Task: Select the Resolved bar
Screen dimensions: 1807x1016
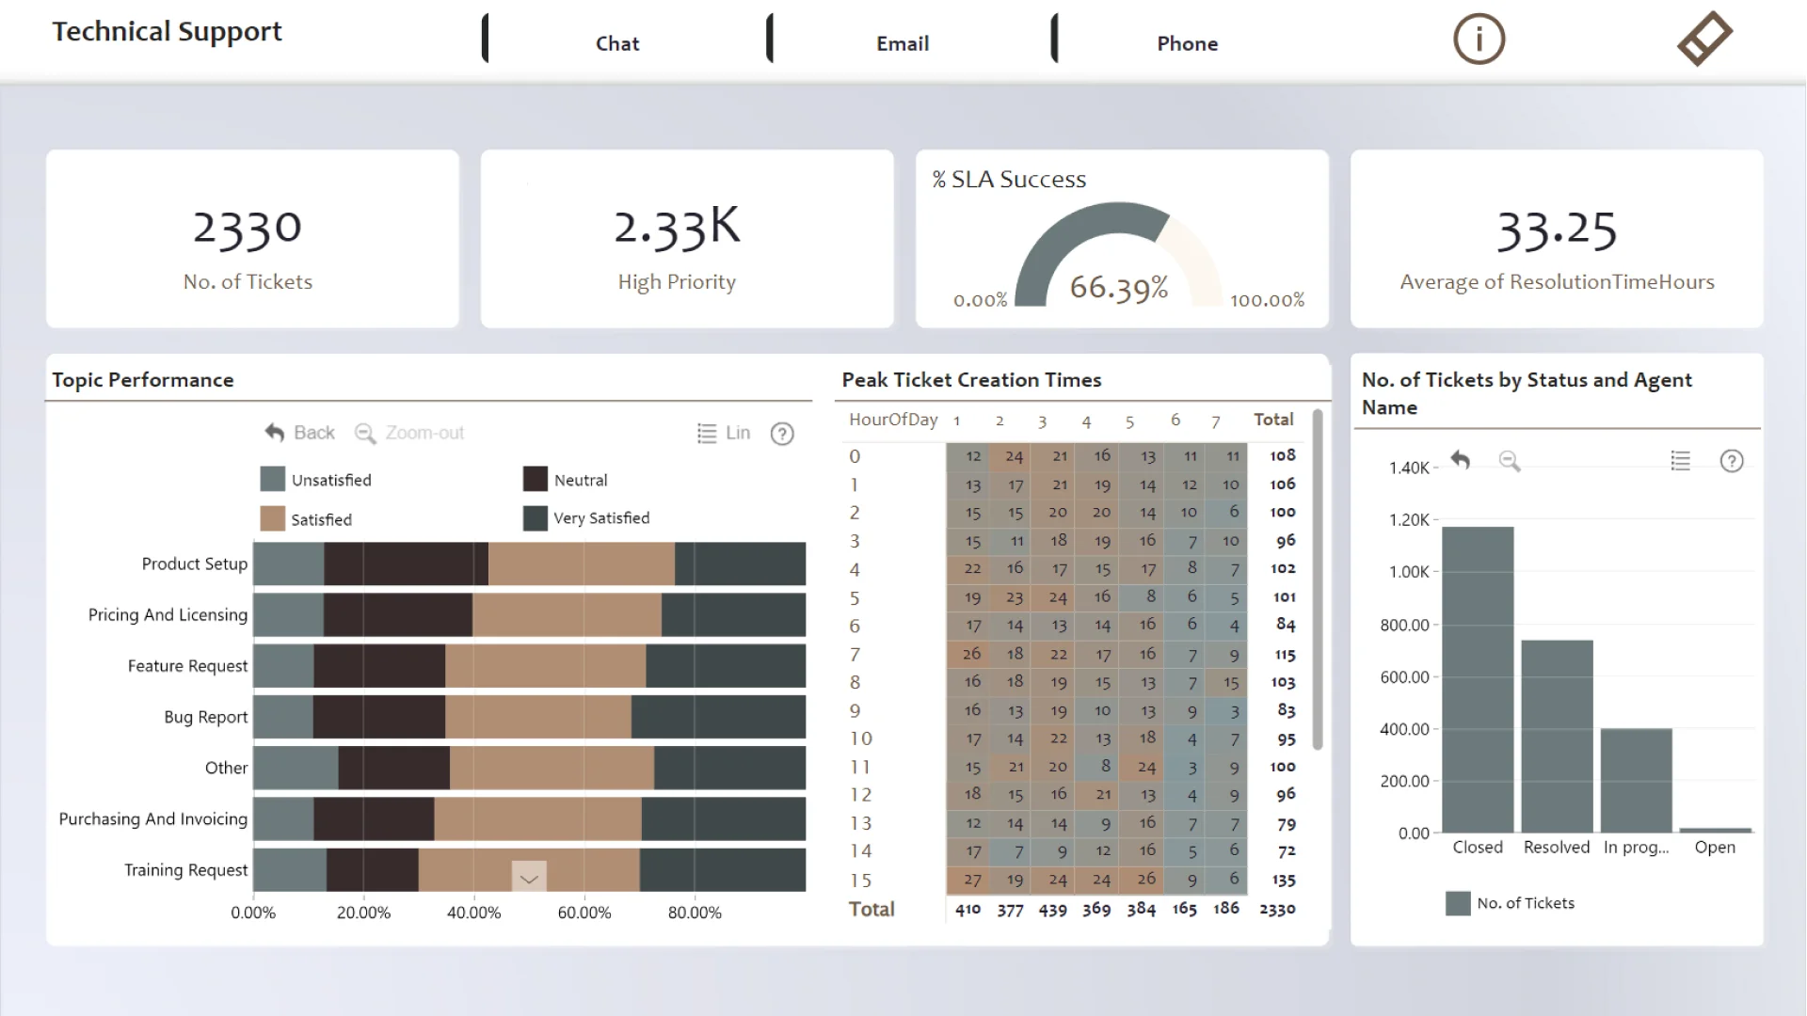Action: [x=1557, y=737]
